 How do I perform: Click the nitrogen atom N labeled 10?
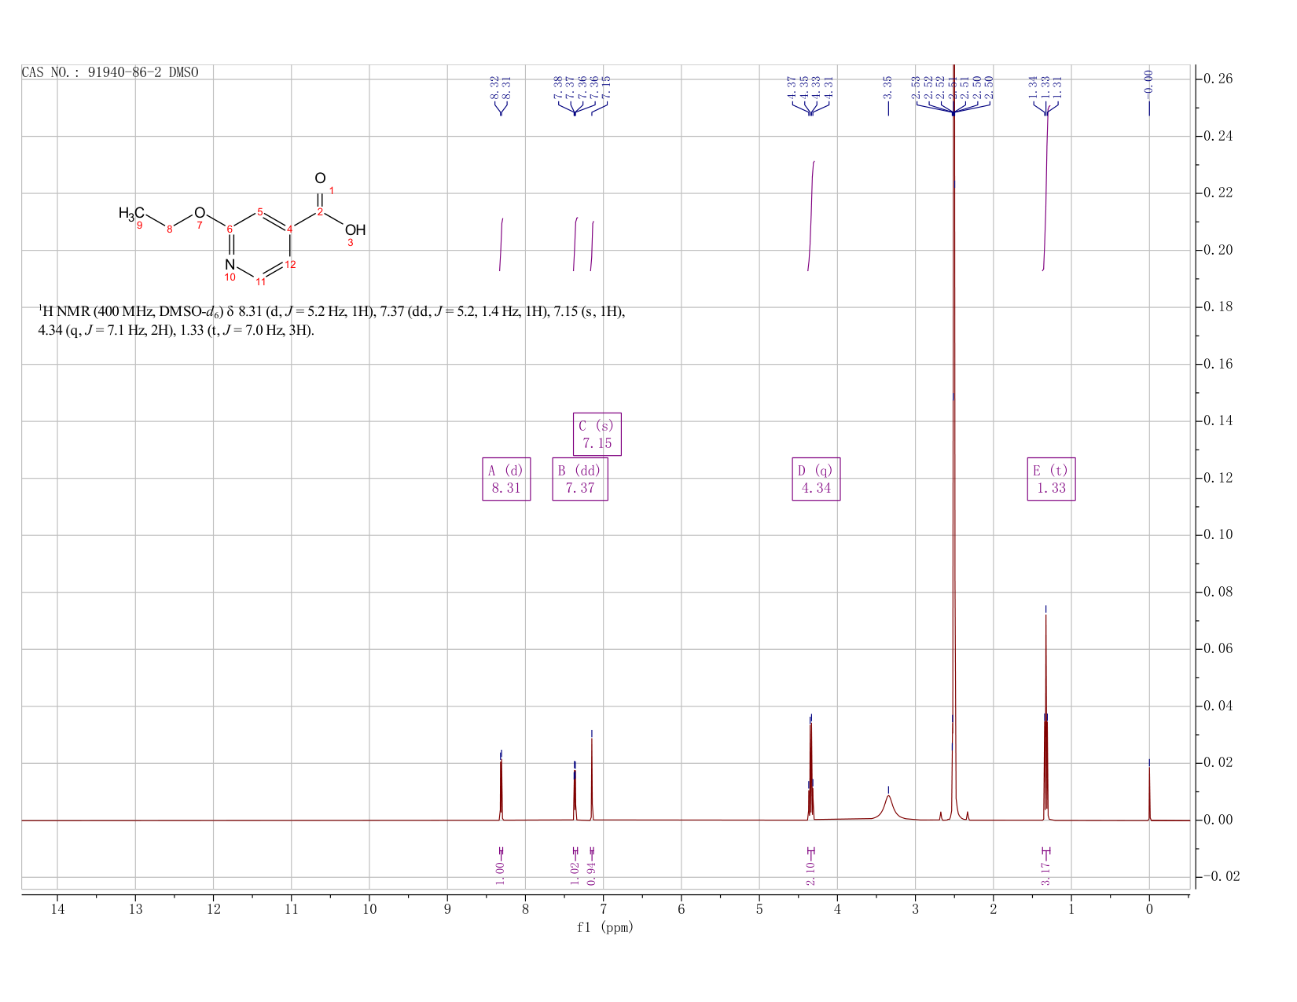coord(230,264)
